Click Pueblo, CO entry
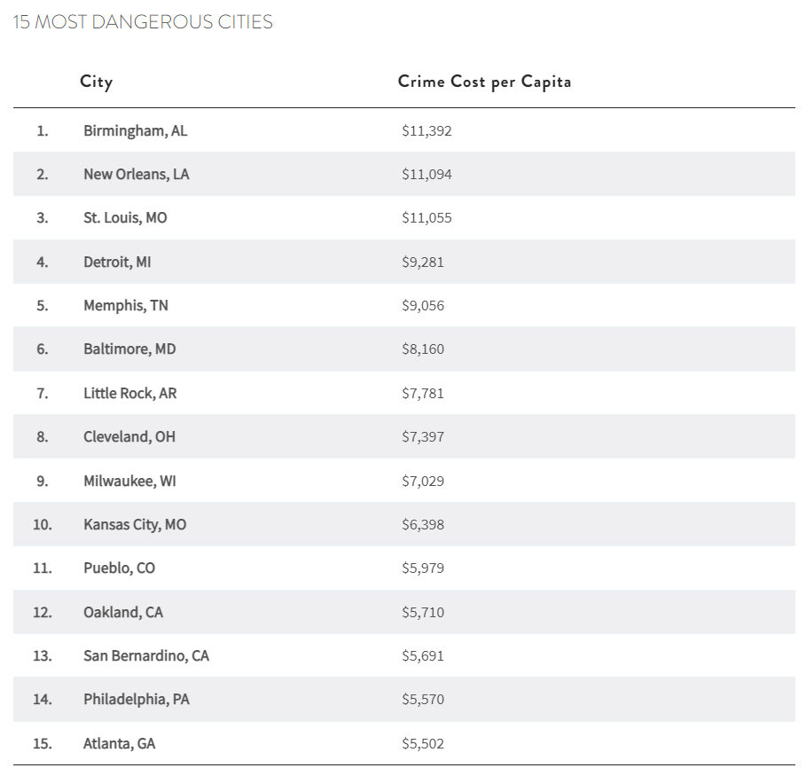Image resolution: width=806 pixels, height=768 pixels. 119,568
